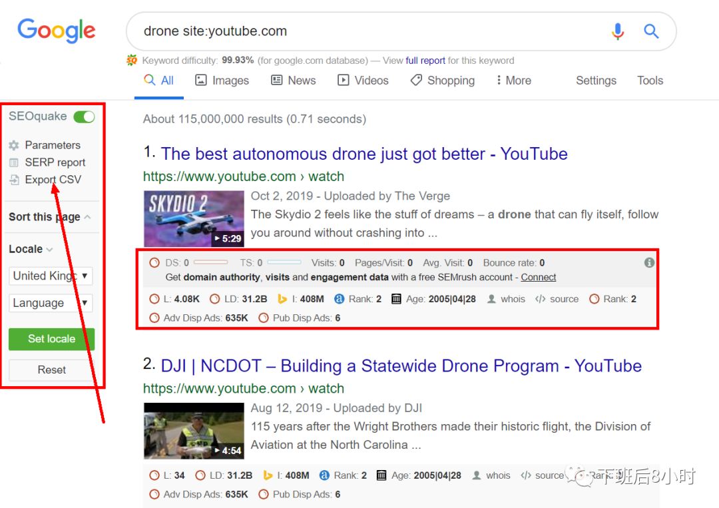This screenshot has height=508, width=719.
Task: Click the L: 4.08K links icon
Action: tap(154, 299)
